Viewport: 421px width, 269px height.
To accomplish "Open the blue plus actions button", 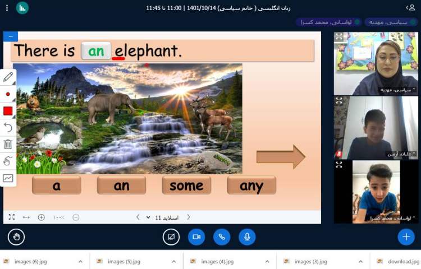I will tap(406, 237).
